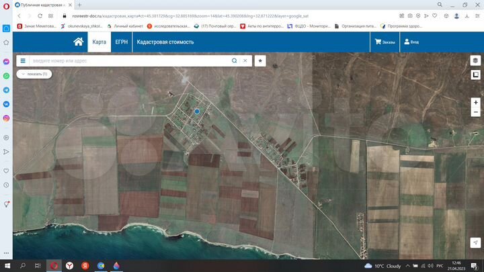Open Instagram from Opera sidebar
The width and height of the screenshot is (484, 272).
[6, 118]
